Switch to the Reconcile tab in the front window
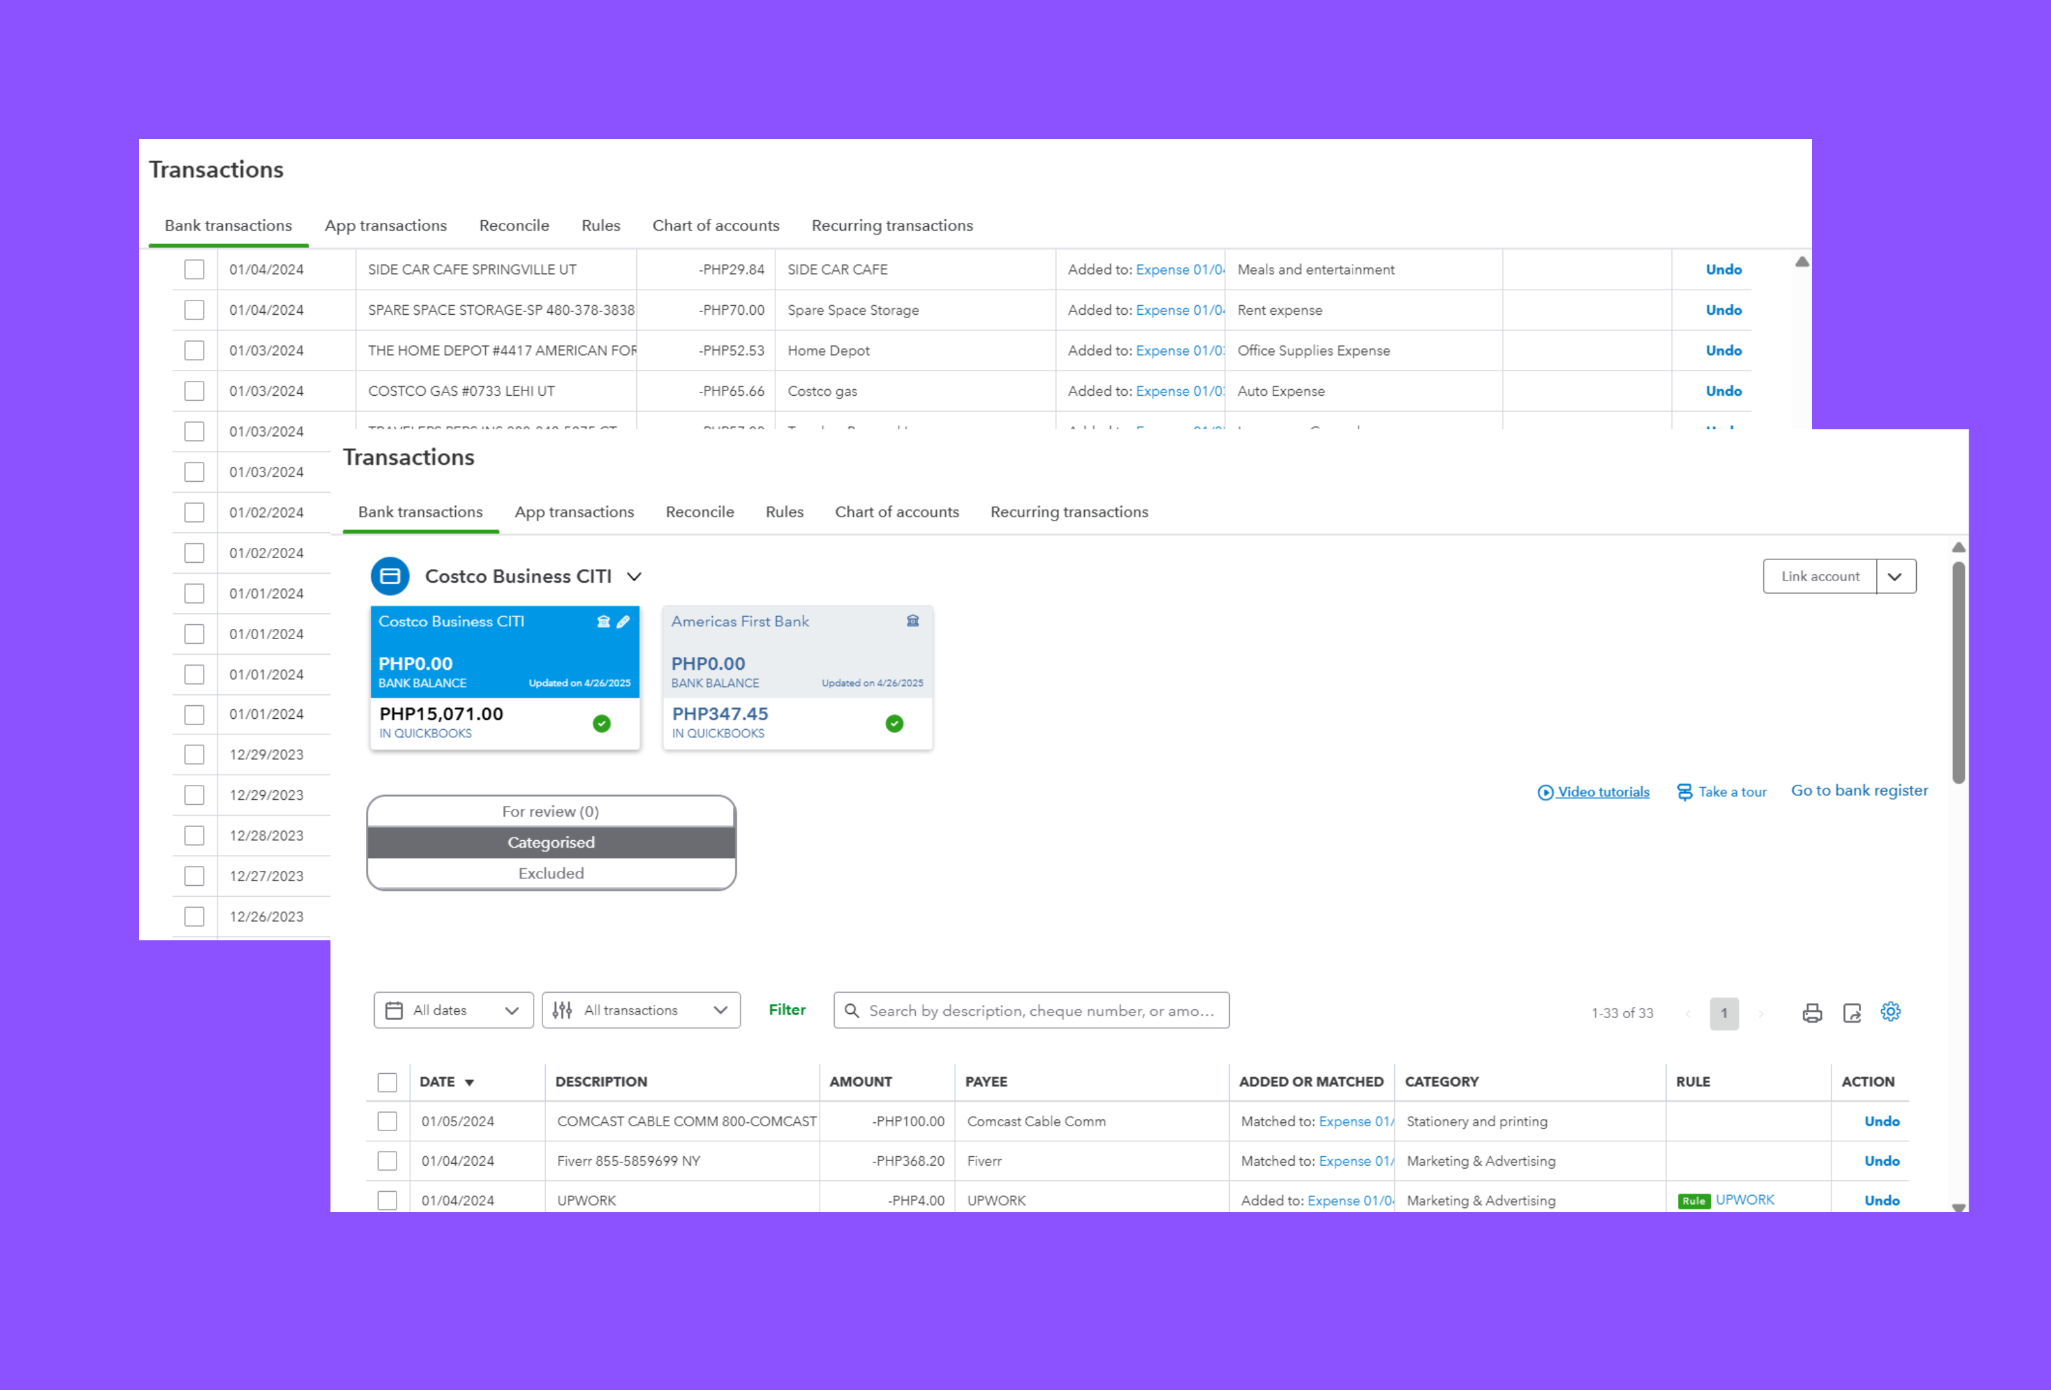Screen dimensions: 2051x1390 pos(699,512)
